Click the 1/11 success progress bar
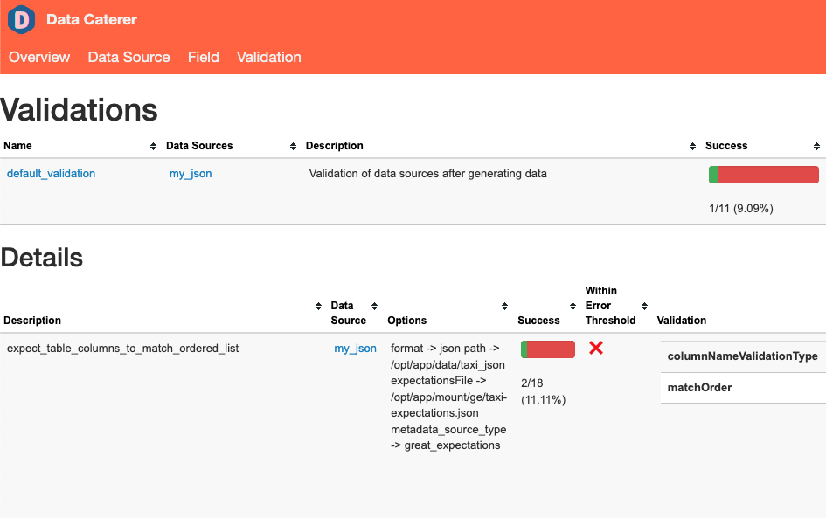Viewport: 826px width, 518px height. coord(763,174)
